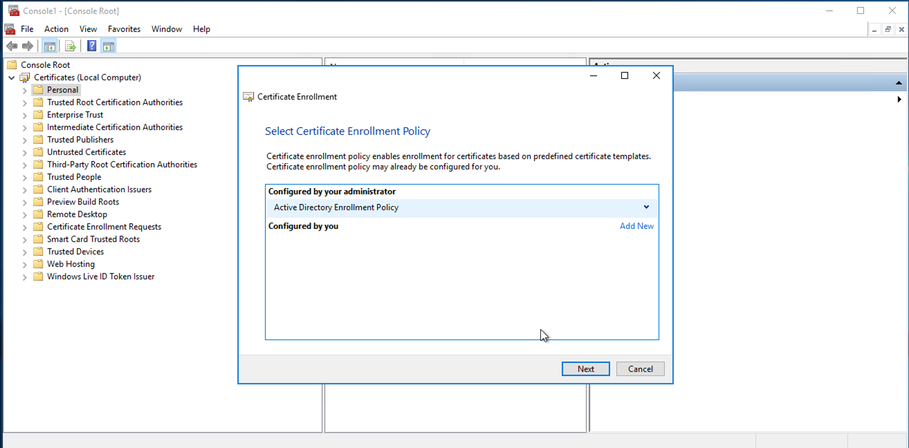909x448 pixels.
Task: Click the Intermediate Certification Authorities folder icon
Action: click(x=38, y=127)
